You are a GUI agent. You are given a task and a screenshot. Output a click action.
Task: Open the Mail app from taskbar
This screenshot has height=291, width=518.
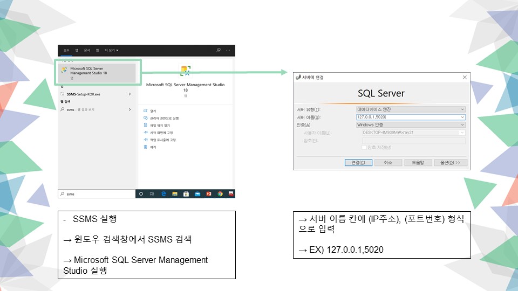tap(197, 193)
